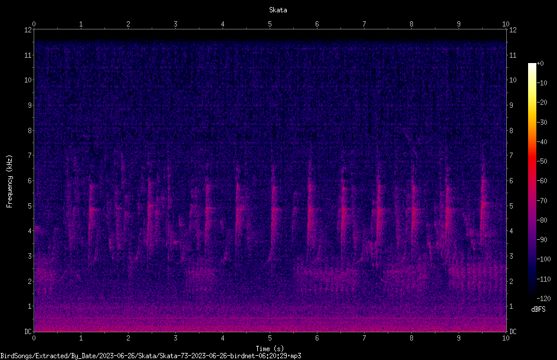Click the '-100' color scale label
Image resolution: width=557 pixels, height=360 pixels.
click(544, 259)
